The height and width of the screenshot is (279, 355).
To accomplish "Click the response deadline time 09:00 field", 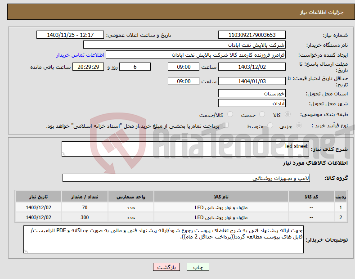I will pos(184,67).
